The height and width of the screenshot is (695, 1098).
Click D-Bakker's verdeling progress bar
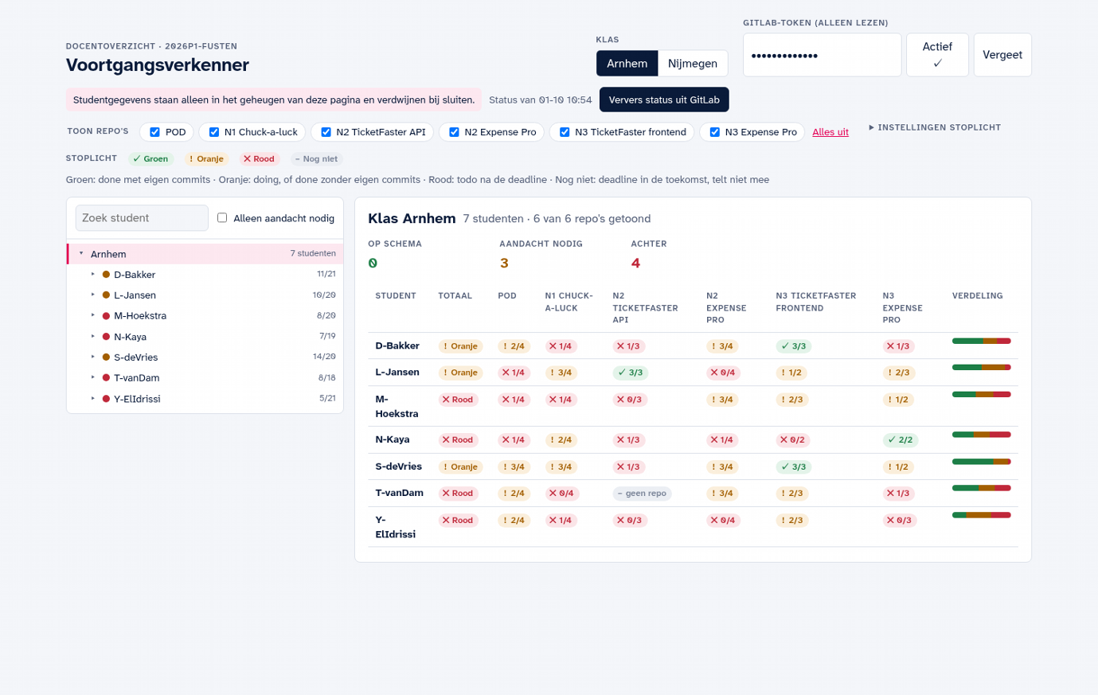[981, 341]
